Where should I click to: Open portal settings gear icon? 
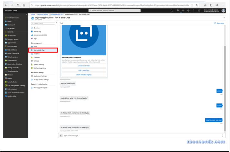coord(188,10)
